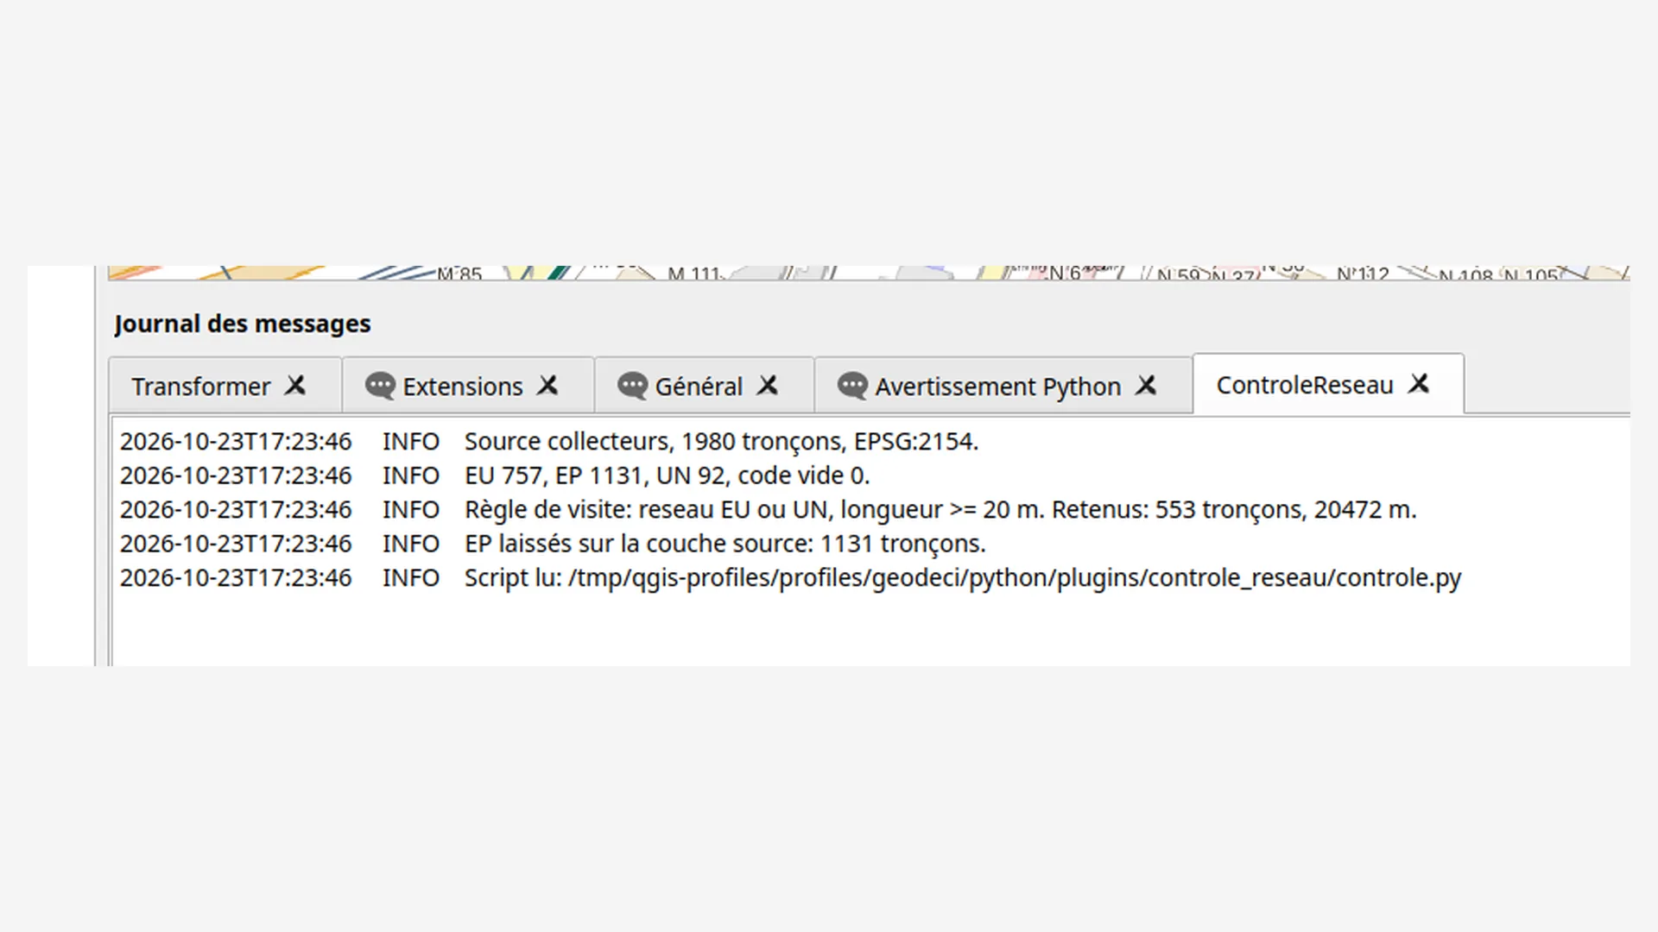This screenshot has height=932, width=1658.
Task: Click the speech bubble icon on Extensions tab
Action: click(x=380, y=386)
